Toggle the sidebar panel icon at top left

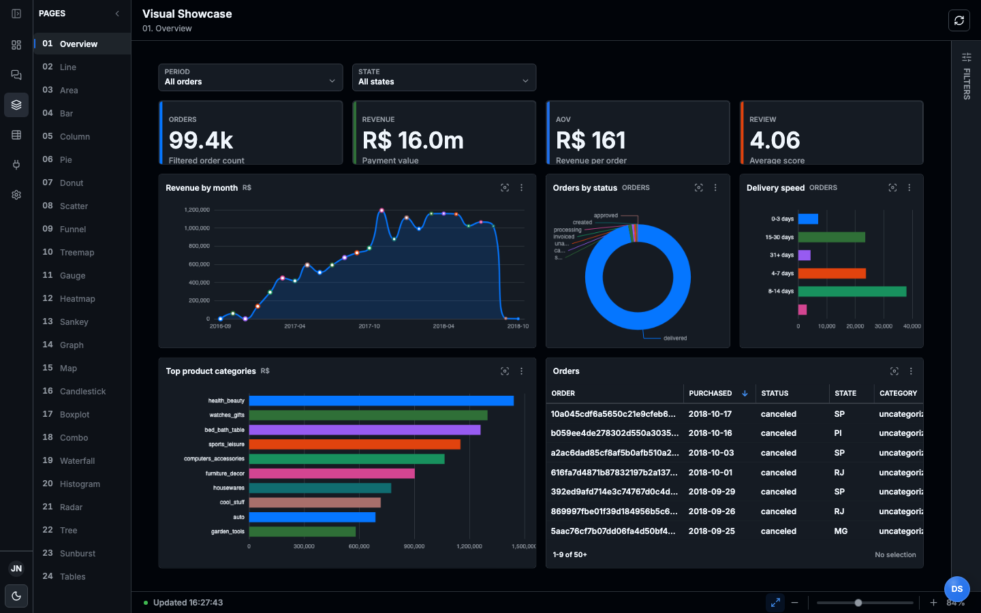(x=16, y=14)
